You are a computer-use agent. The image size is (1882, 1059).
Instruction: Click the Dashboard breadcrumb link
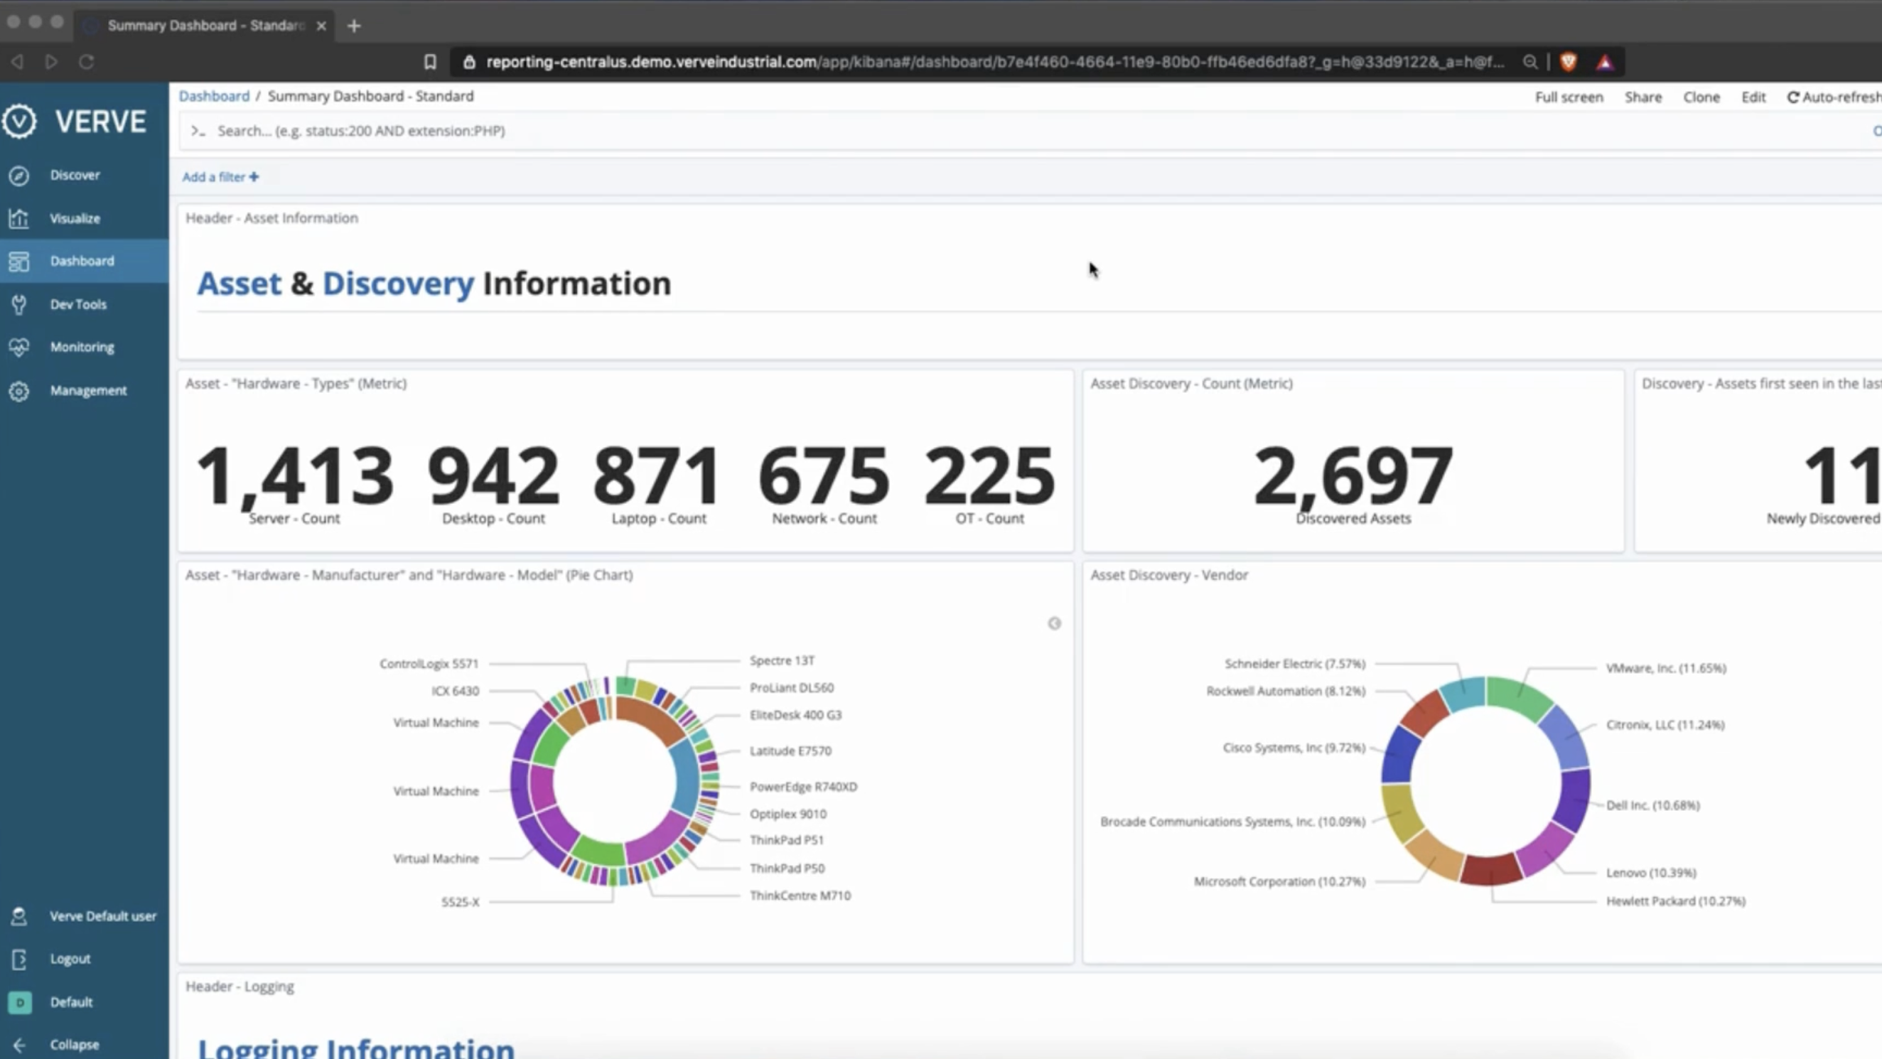coord(214,97)
